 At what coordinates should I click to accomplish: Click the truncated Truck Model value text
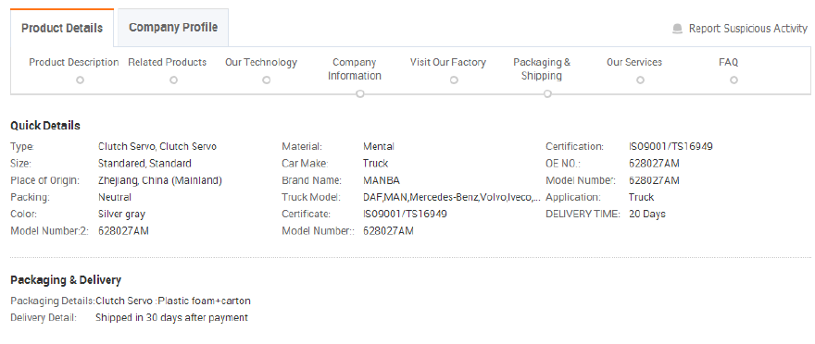(x=452, y=197)
